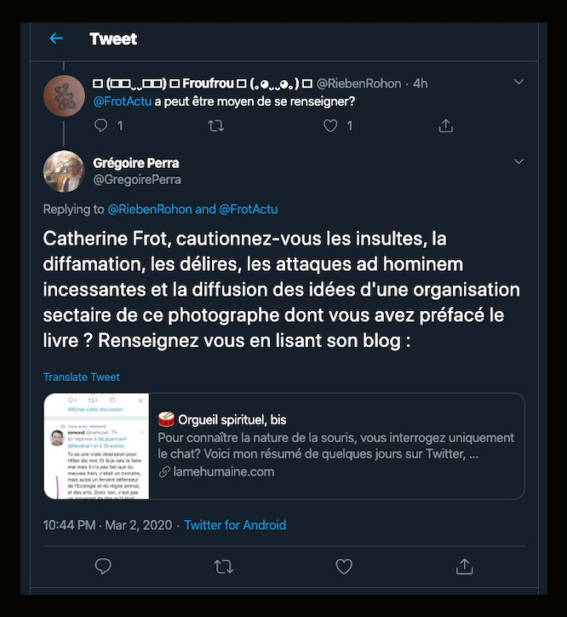Open Froufrou tweet options chevron
Viewport: 567px width, 617px height.
(519, 82)
